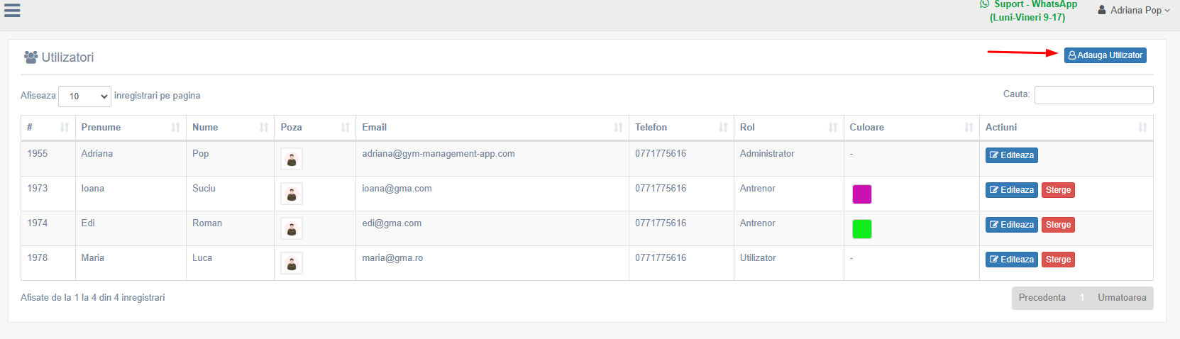Go to Urmatoarea page
This screenshot has height=339, width=1180.
coord(1122,298)
